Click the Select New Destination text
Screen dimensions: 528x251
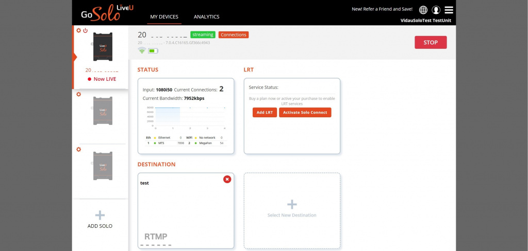[292, 215]
